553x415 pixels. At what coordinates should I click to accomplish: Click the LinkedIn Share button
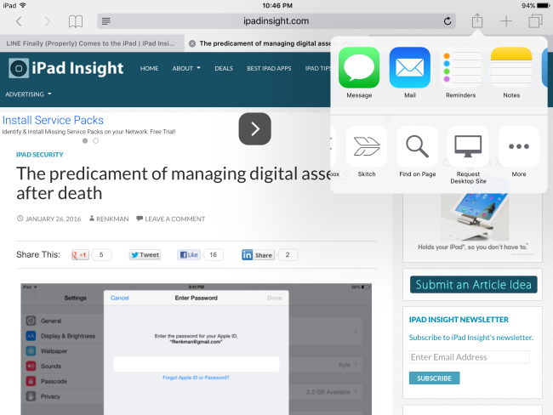click(x=258, y=254)
